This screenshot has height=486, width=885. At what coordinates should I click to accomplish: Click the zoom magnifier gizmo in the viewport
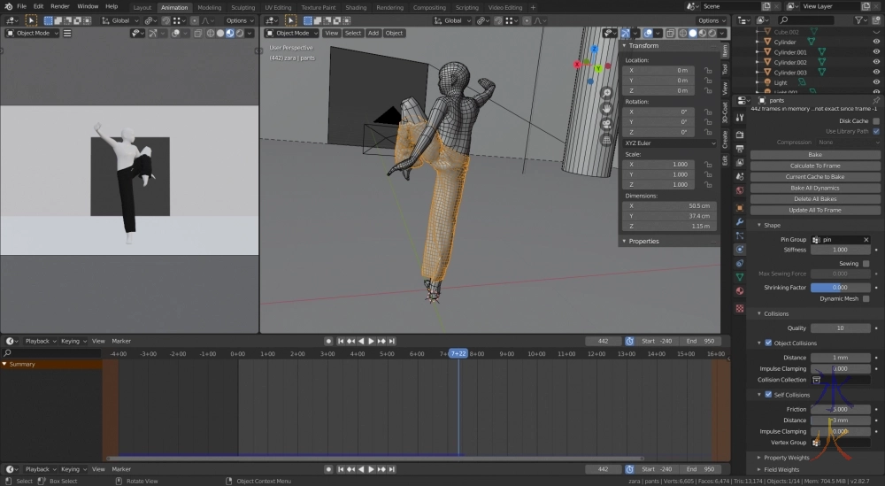click(606, 93)
